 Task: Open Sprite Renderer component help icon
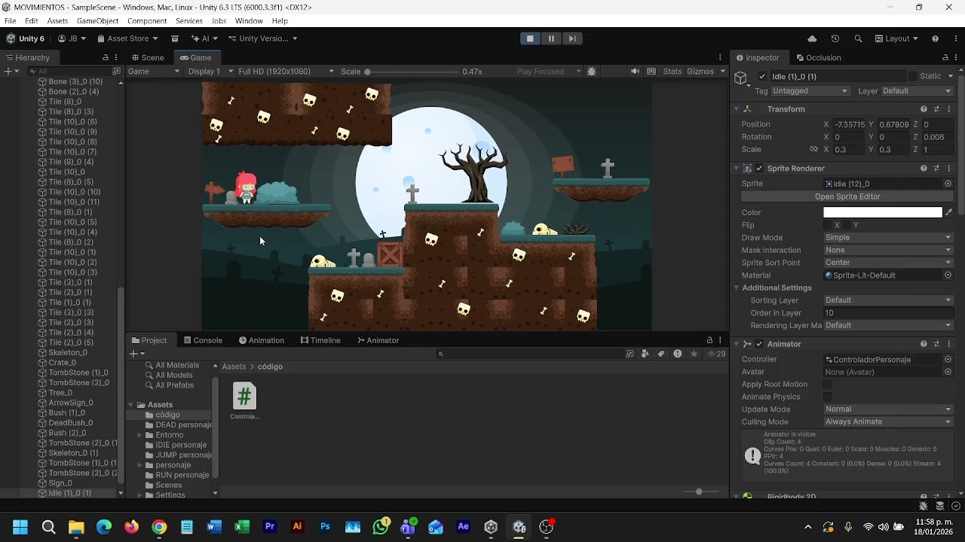coord(924,169)
